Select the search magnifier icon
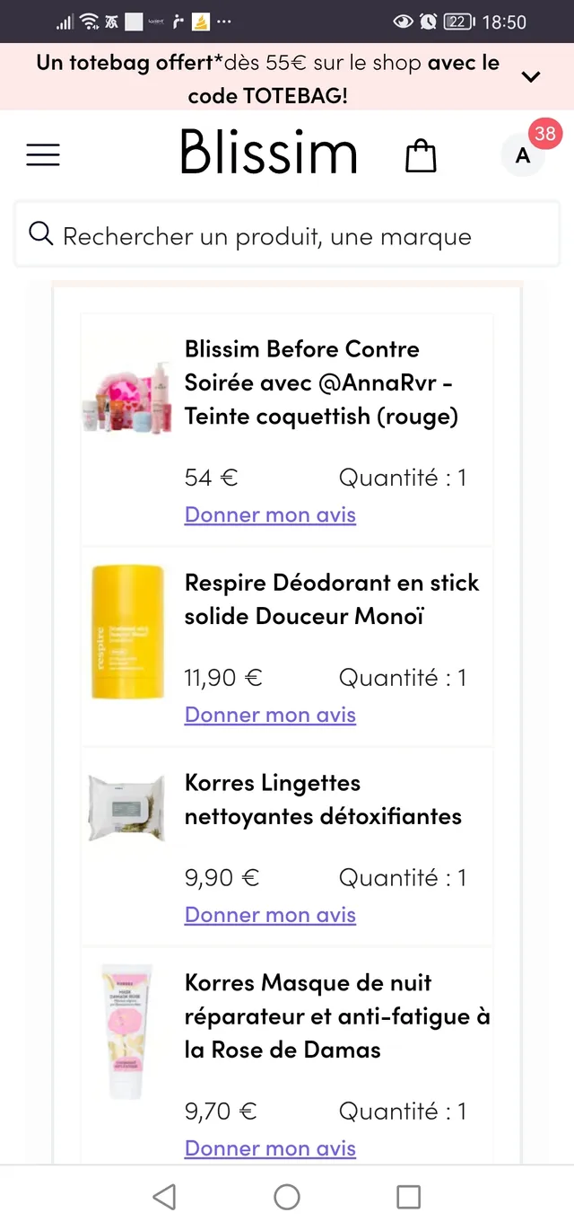The image size is (574, 1230). 41,233
